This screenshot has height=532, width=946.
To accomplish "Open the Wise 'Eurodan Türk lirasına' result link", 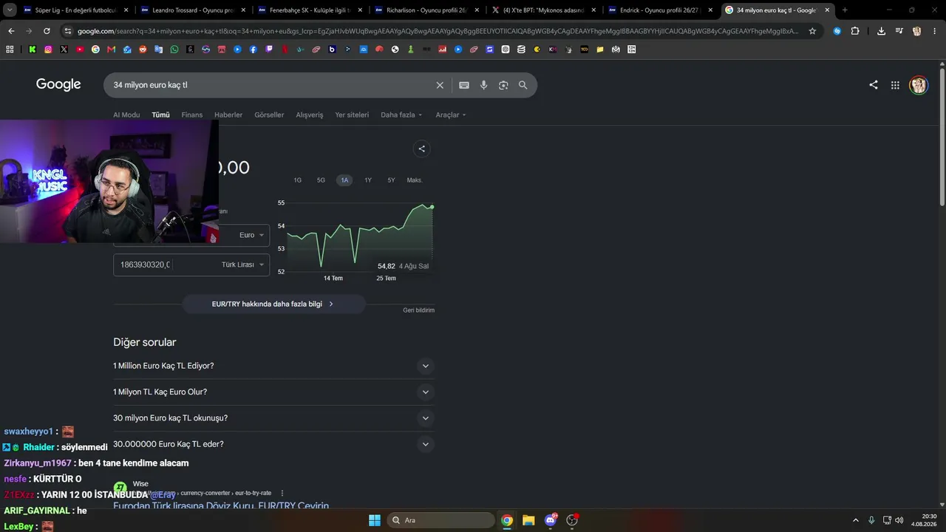I will (221, 506).
